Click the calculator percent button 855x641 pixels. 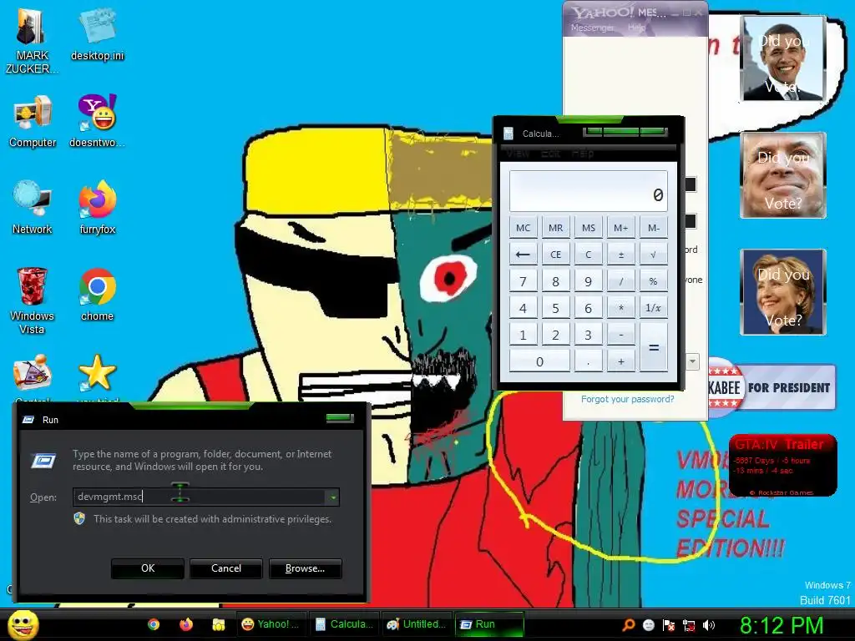click(654, 281)
